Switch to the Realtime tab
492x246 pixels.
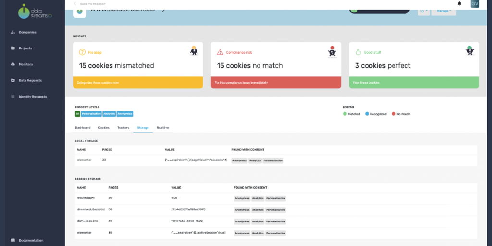pyautogui.click(x=163, y=128)
